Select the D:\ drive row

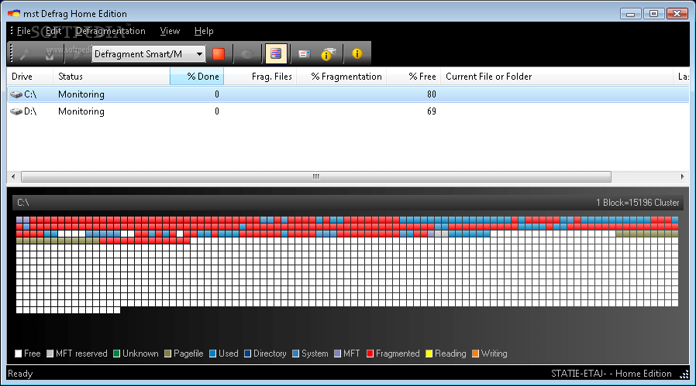pyautogui.click(x=348, y=111)
